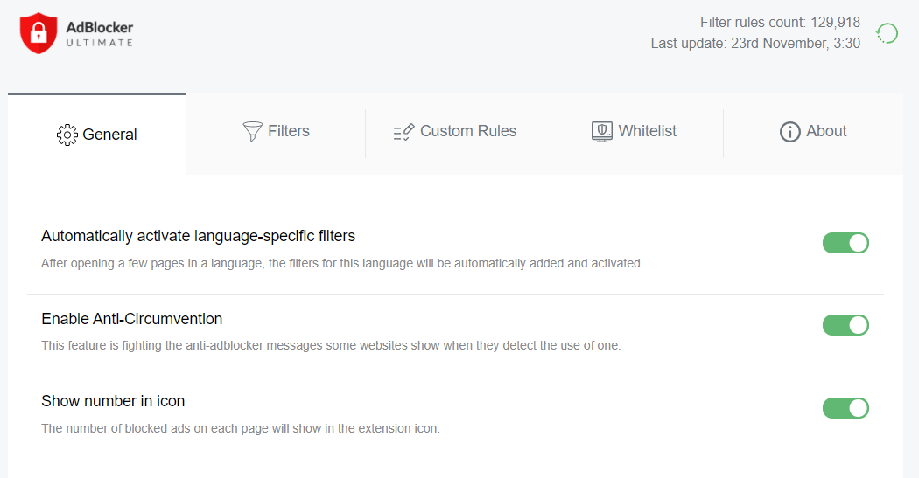Click the monitor shield icon for Whitelist
The image size is (919, 478).
pos(602,132)
